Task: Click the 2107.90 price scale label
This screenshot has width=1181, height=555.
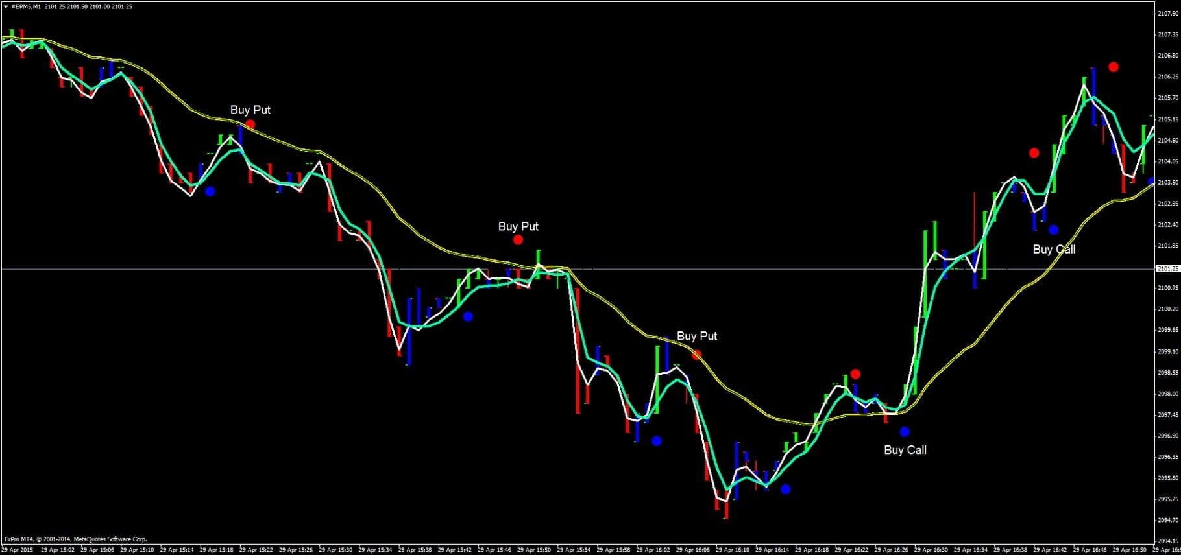Action: (1167, 13)
